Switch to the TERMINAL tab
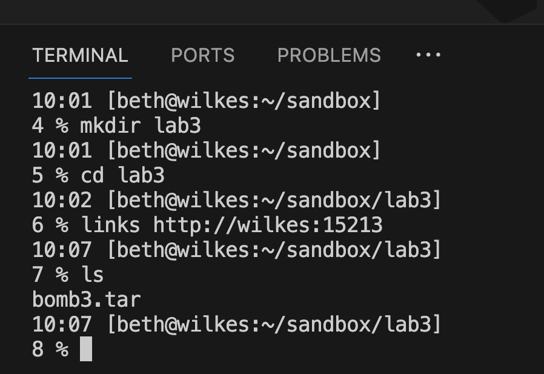 pyautogui.click(x=80, y=56)
